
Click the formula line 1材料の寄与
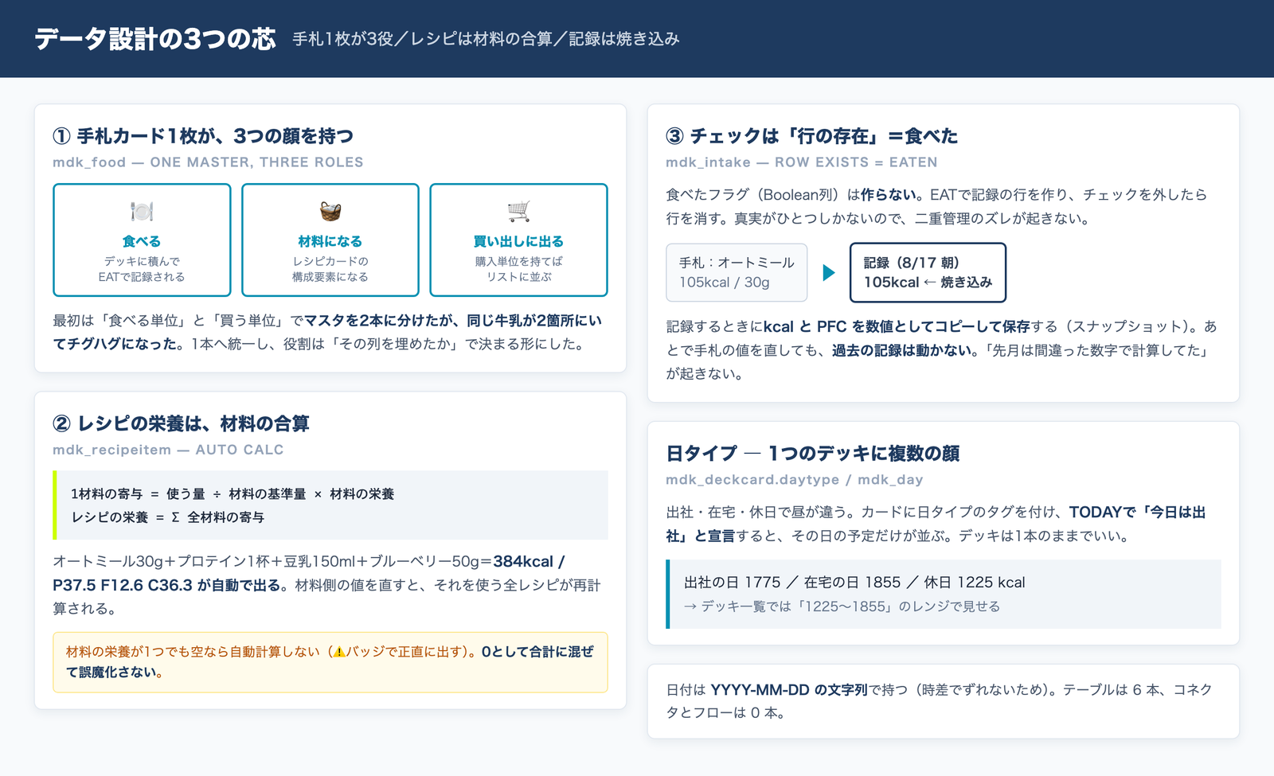tap(233, 494)
